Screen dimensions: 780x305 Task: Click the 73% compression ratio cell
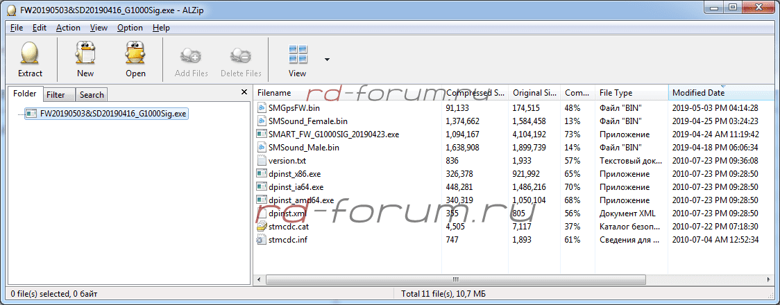pyautogui.click(x=572, y=134)
